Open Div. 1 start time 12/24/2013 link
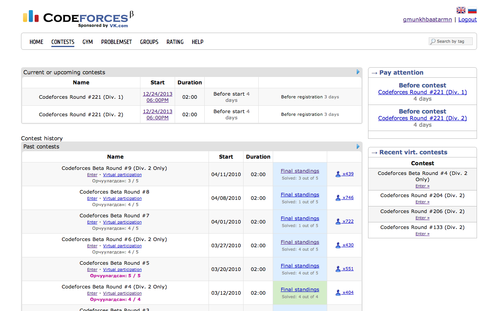The image size is (498, 311). (158, 97)
